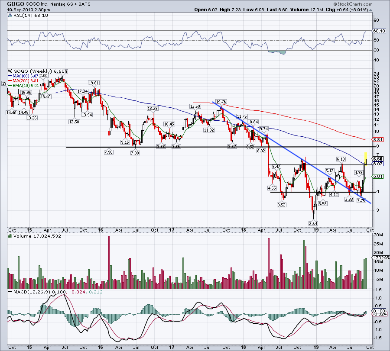Click the 13.94 low price label

[87, 115]
